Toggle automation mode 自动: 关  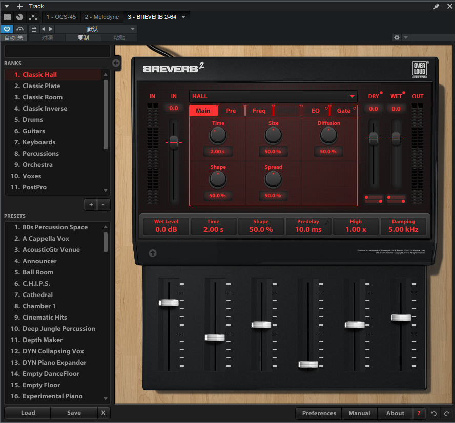[14, 38]
